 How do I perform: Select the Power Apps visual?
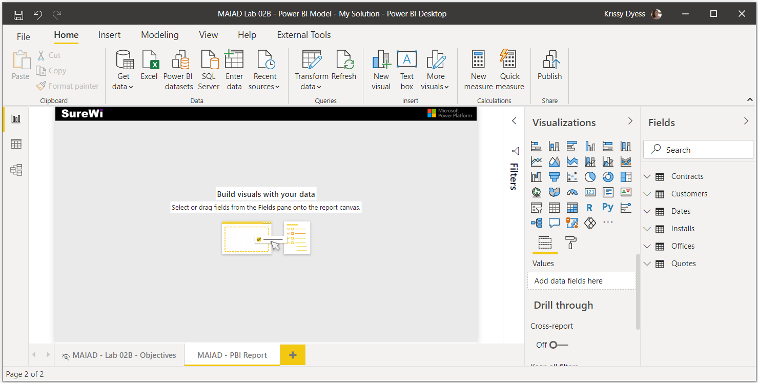(x=590, y=223)
